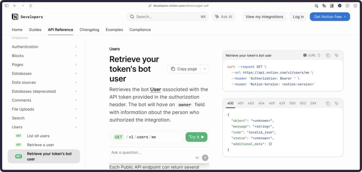Open the User link in the description

[155, 89]
